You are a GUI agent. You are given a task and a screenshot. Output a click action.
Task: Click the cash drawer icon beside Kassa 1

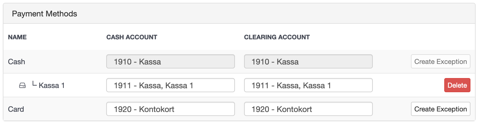pos(22,85)
